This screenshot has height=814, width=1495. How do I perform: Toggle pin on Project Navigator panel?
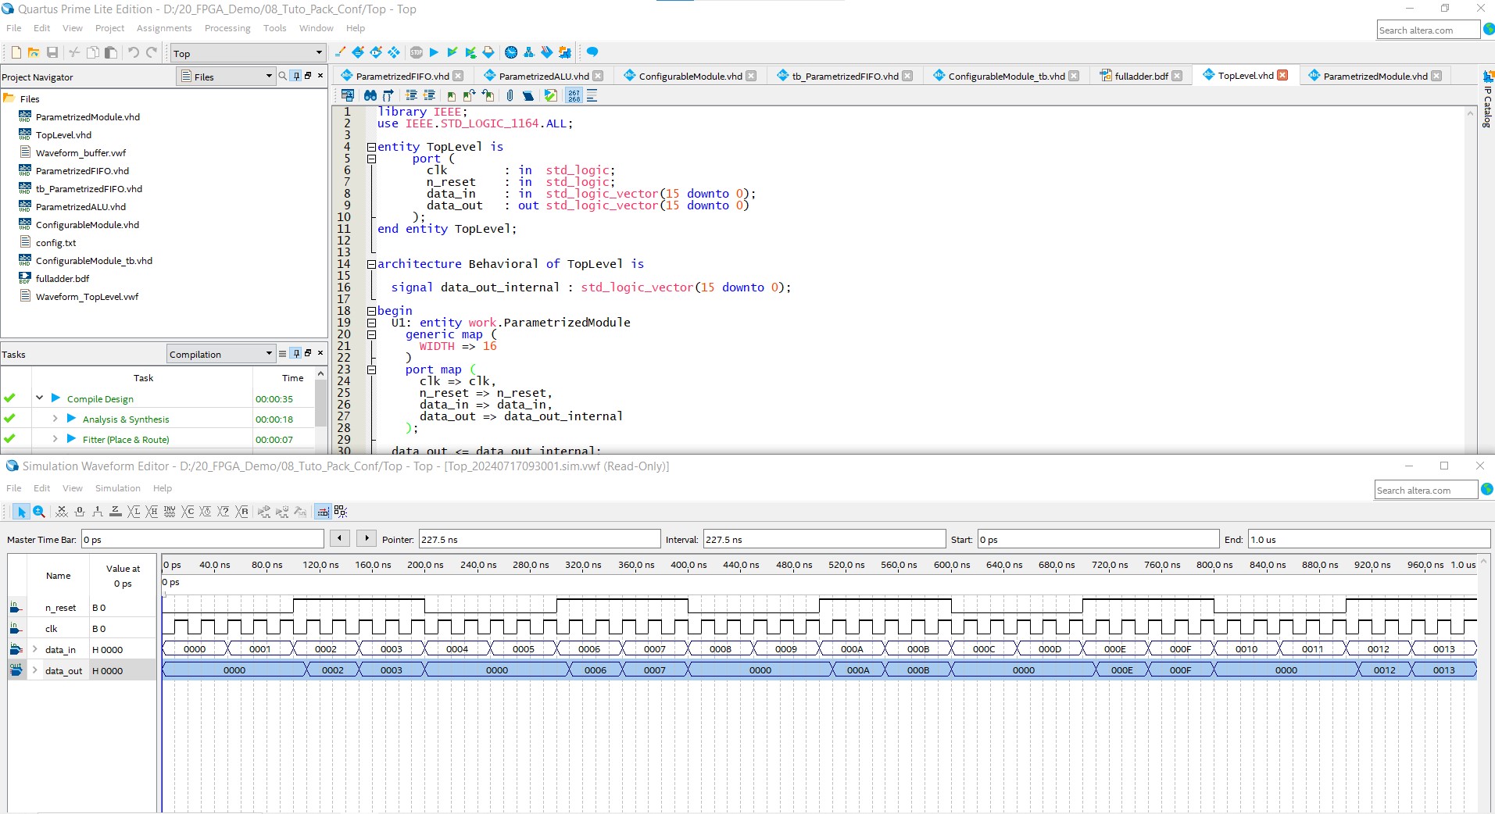coord(296,76)
